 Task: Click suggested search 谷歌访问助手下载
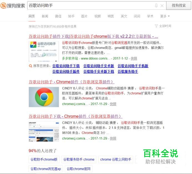pyautogui.click(x=66, y=66)
